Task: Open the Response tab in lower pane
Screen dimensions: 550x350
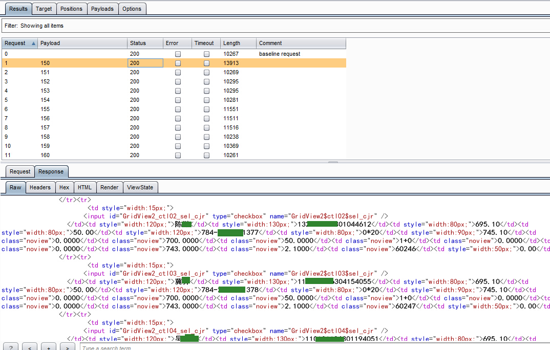Action: (51, 171)
